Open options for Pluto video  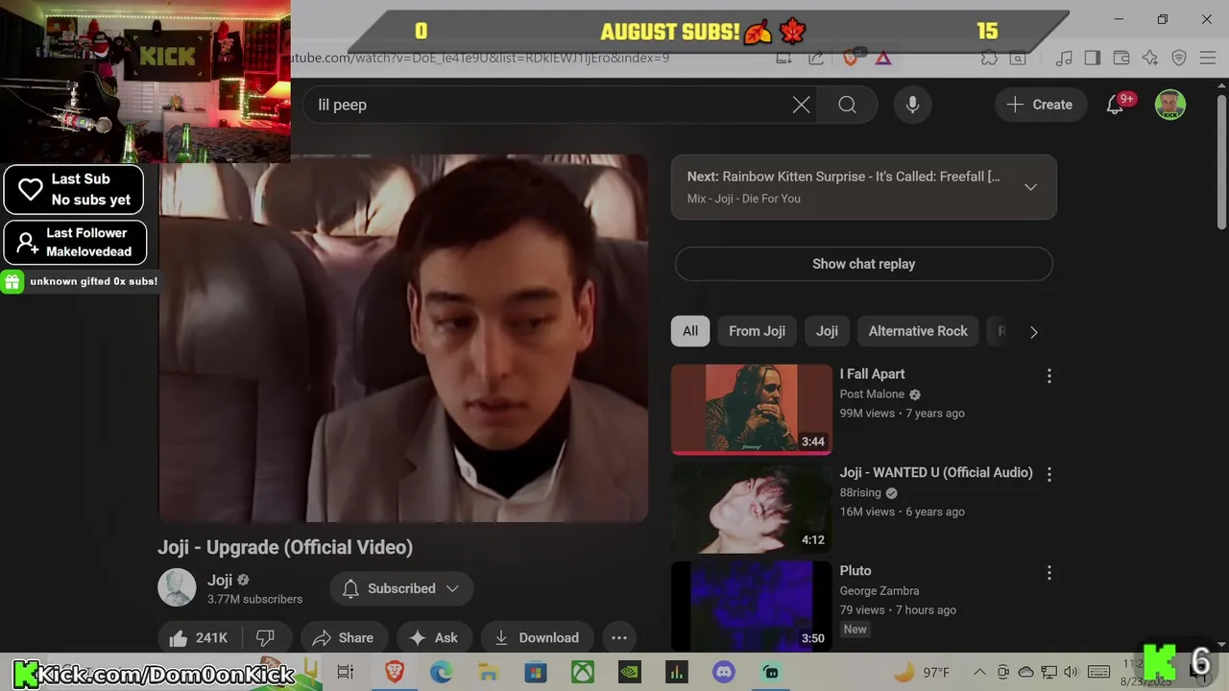(x=1048, y=573)
